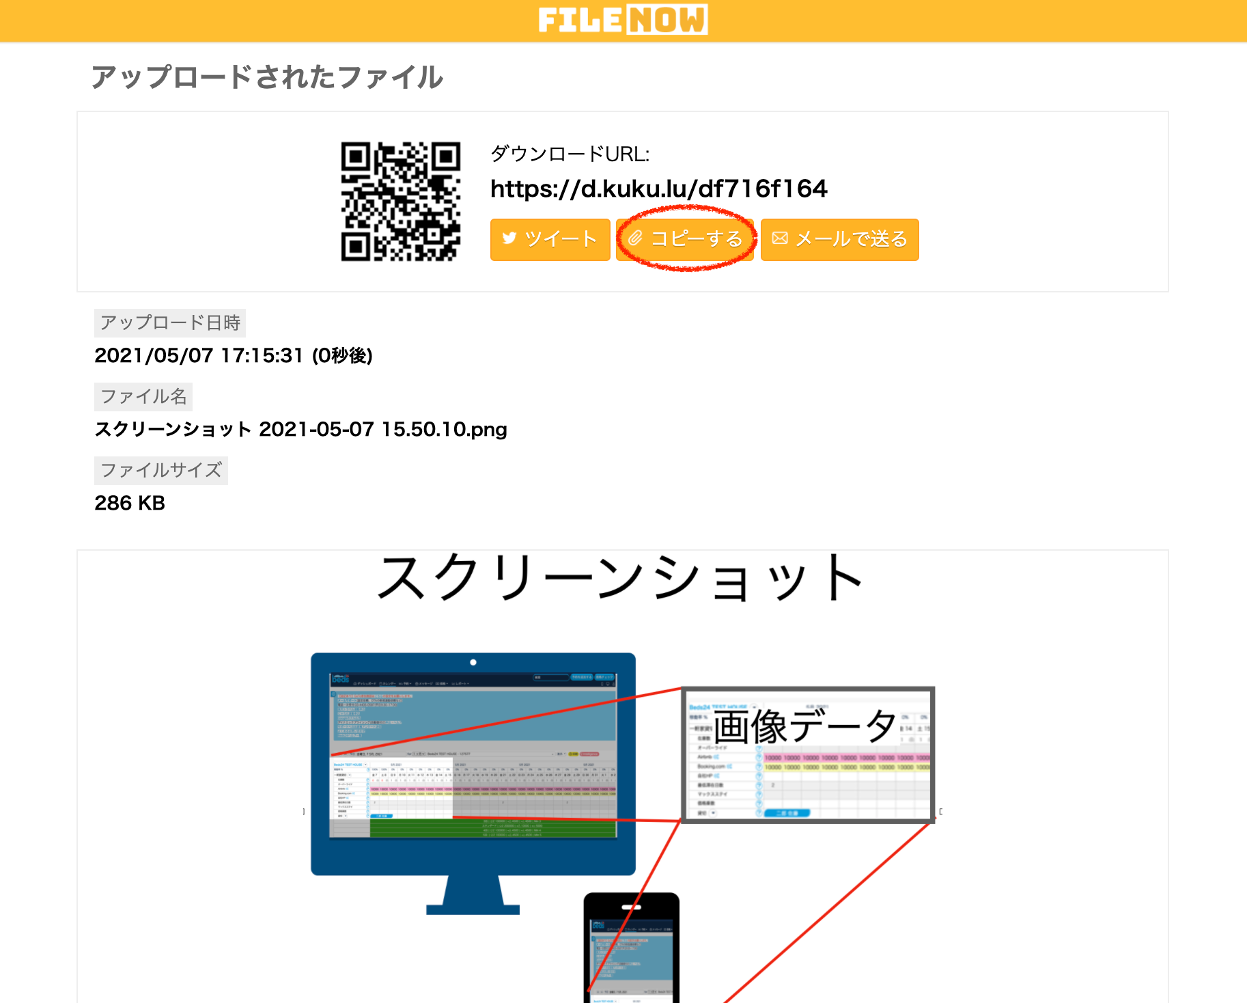Select the ファイルサイズ label
The width and height of the screenshot is (1247, 1003).
[x=161, y=470]
